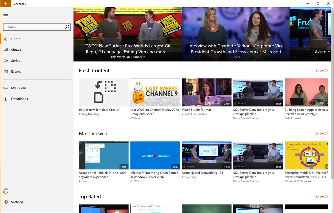Open the Shows section
The width and height of the screenshot is (334, 213).
(16, 50)
